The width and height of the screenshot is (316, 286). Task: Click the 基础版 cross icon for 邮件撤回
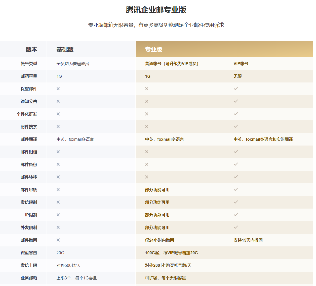coord(58,240)
